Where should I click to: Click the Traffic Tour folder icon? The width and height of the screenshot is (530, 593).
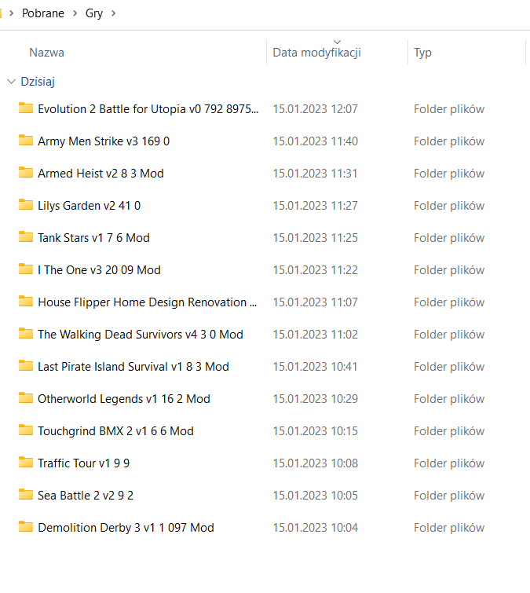[x=26, y=462]
